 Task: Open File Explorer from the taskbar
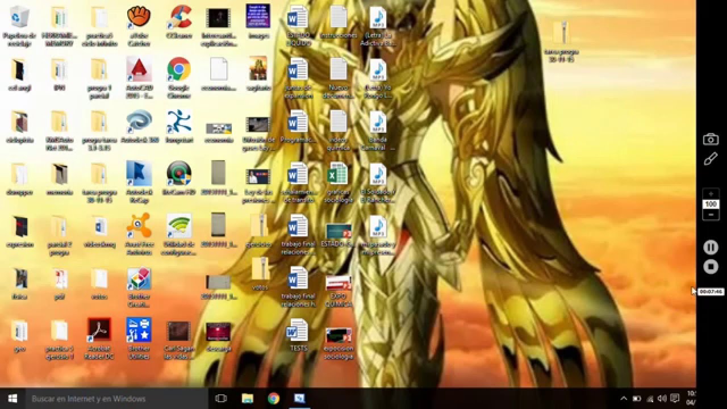(x=247, y=399)
